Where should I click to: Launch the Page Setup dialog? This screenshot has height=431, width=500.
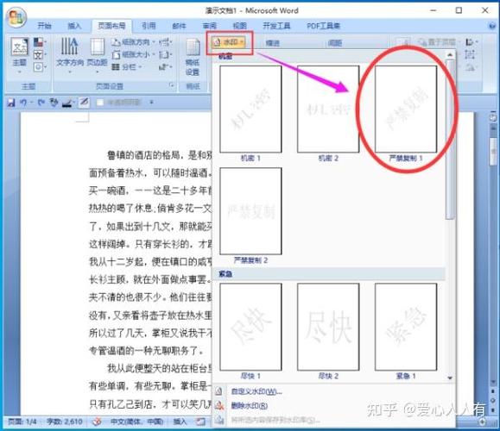coord(172,85)
